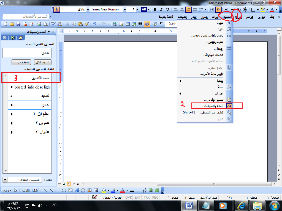
Task: Toggle the Show/Hide paragraph marks button
Action: click(x=161, y=24)
